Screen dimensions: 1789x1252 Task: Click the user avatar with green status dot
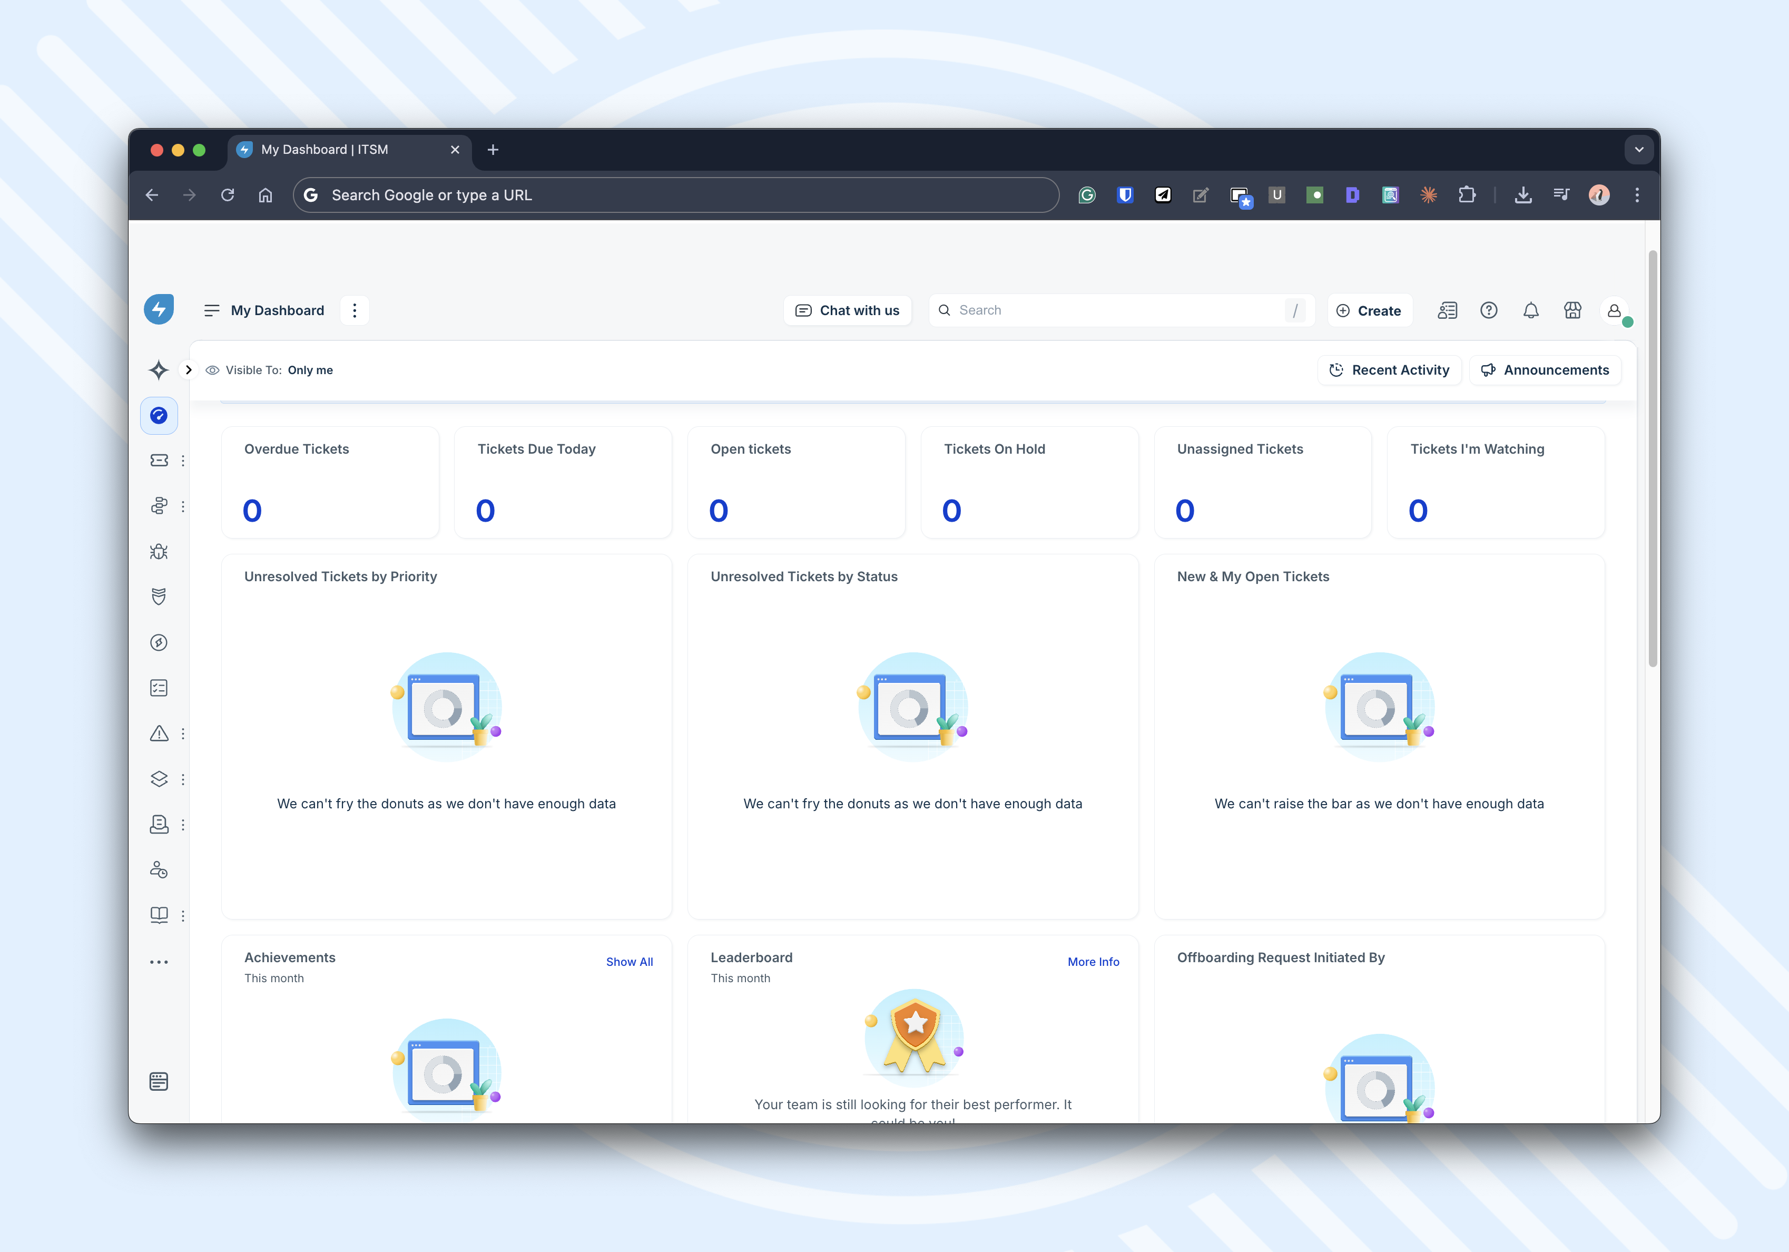coord(1615,311)
